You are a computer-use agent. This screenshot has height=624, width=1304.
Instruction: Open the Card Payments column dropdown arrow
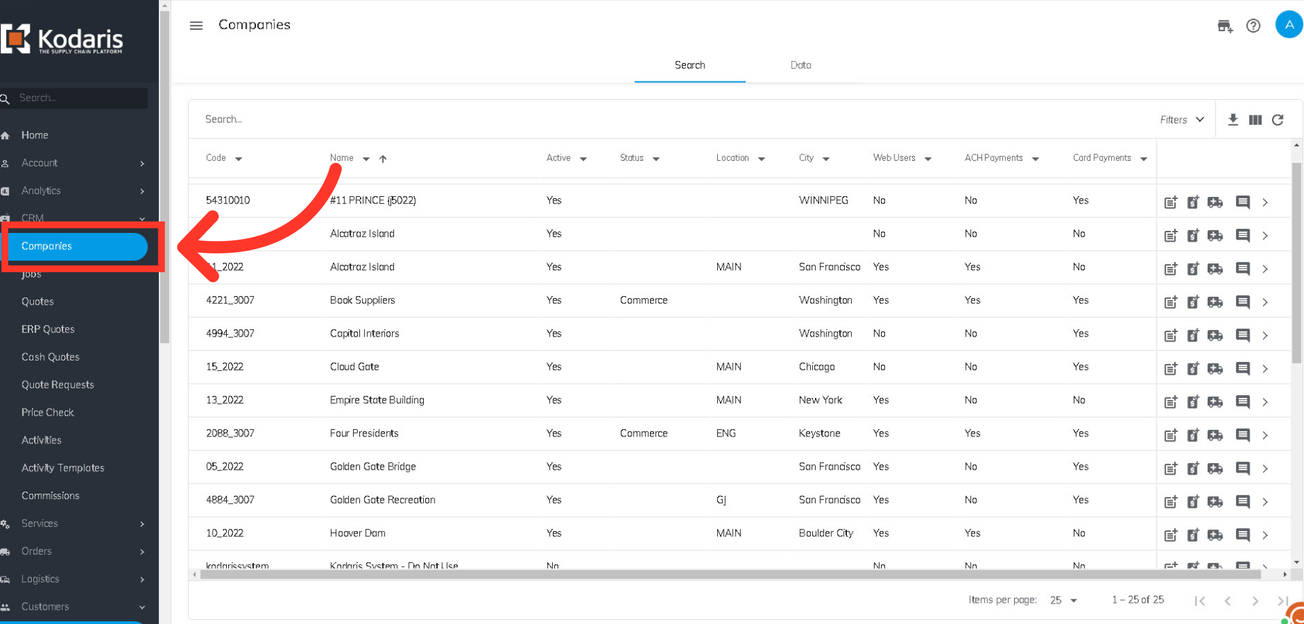(x=1144, y=159)
